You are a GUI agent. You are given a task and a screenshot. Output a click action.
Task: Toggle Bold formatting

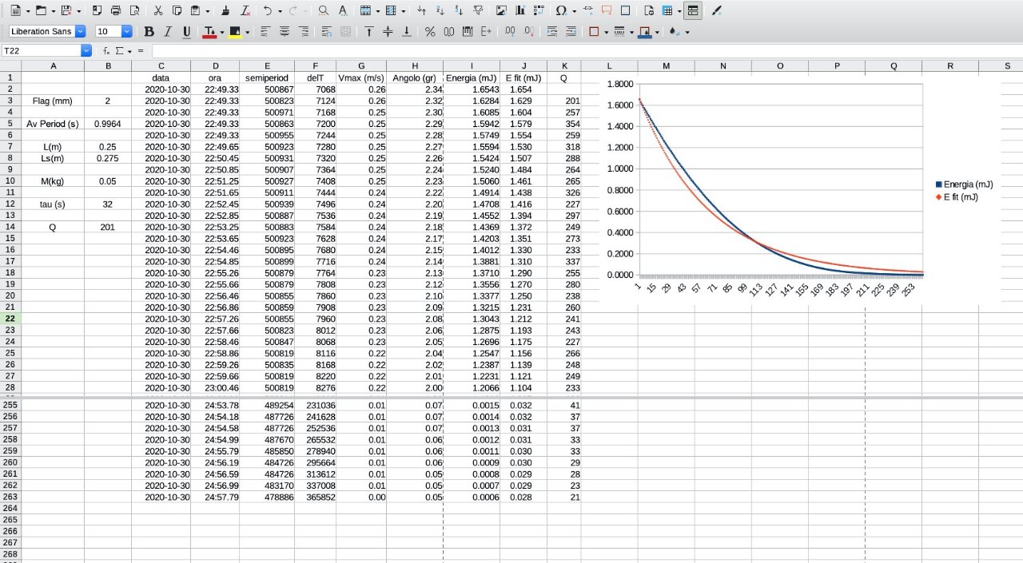[x=149, y=32]
